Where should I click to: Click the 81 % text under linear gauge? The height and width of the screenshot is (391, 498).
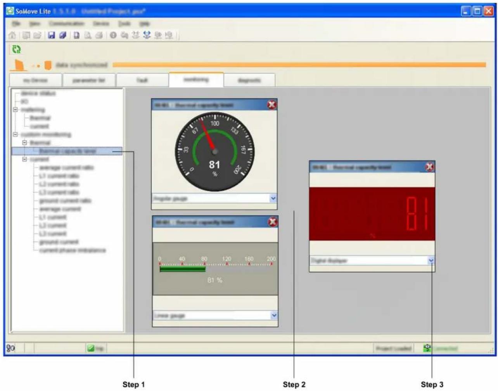[215, 280]
